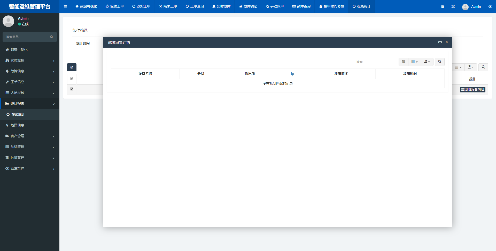496x251 pixels.
Task: Switch to 手动派单 top tab
Action: [275, 6]
